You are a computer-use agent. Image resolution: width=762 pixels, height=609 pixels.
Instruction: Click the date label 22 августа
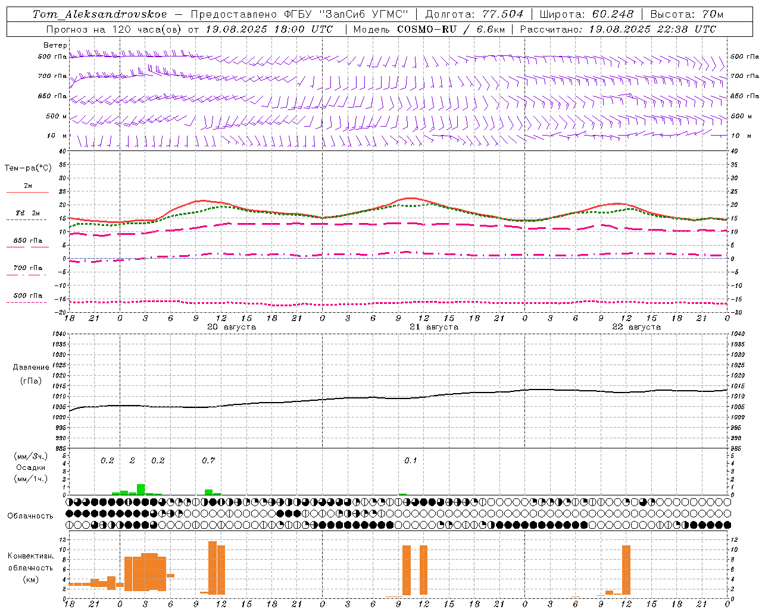coord(636,327)
